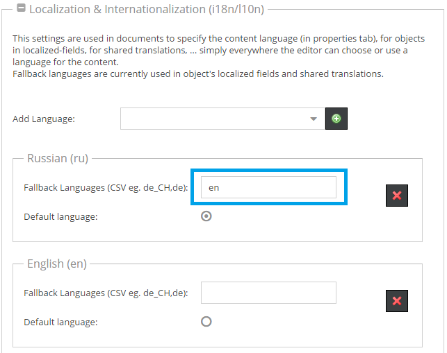The width and height of the screenshot is (447, 353).
Task: Collapse the Localization & Internationalization section
Action: (x=22, y=10)
